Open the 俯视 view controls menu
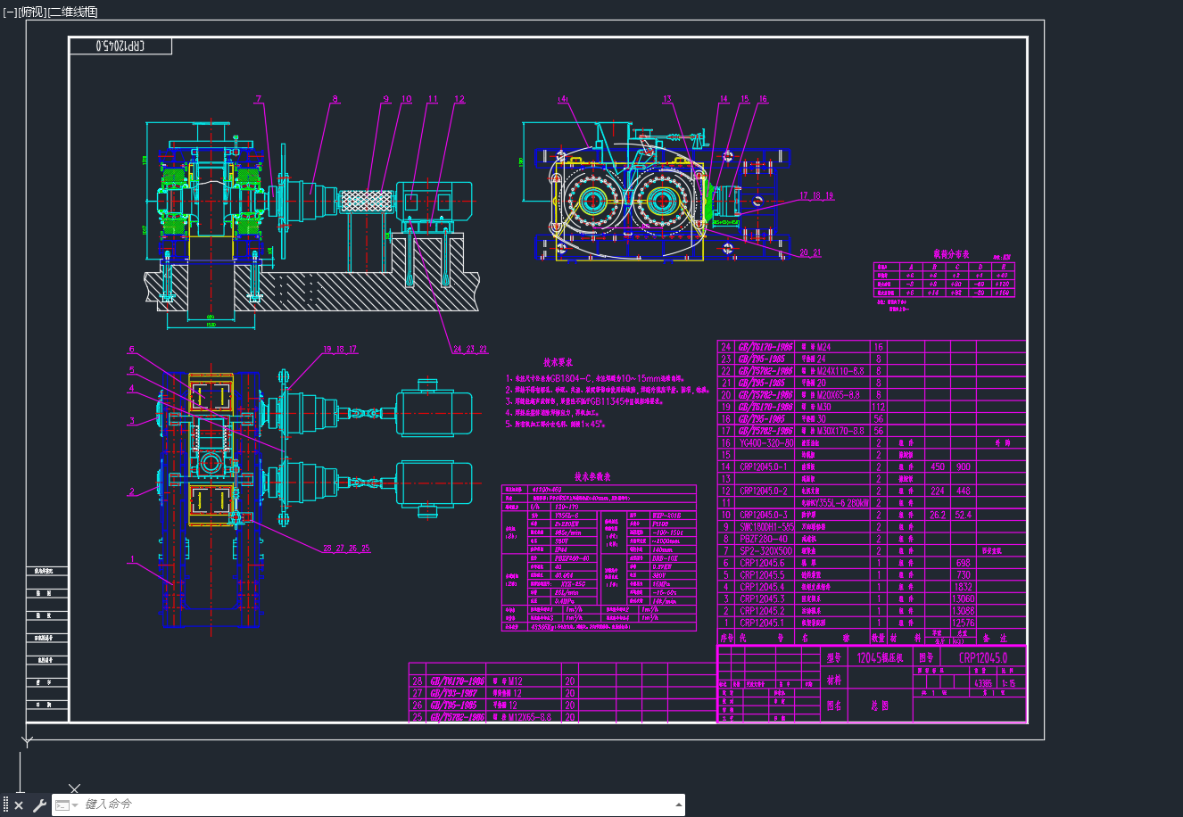The image size is (1183, 817). pos(32,12)
